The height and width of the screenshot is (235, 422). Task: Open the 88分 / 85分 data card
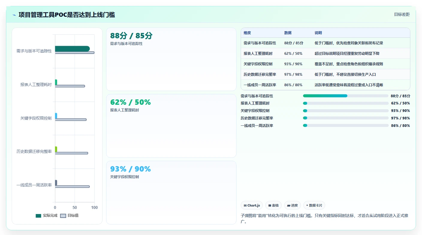coord(171,59)
